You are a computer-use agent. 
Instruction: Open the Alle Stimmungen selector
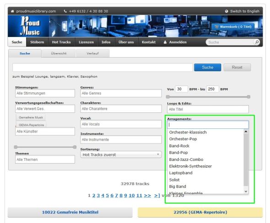click(x=45, y=93)
